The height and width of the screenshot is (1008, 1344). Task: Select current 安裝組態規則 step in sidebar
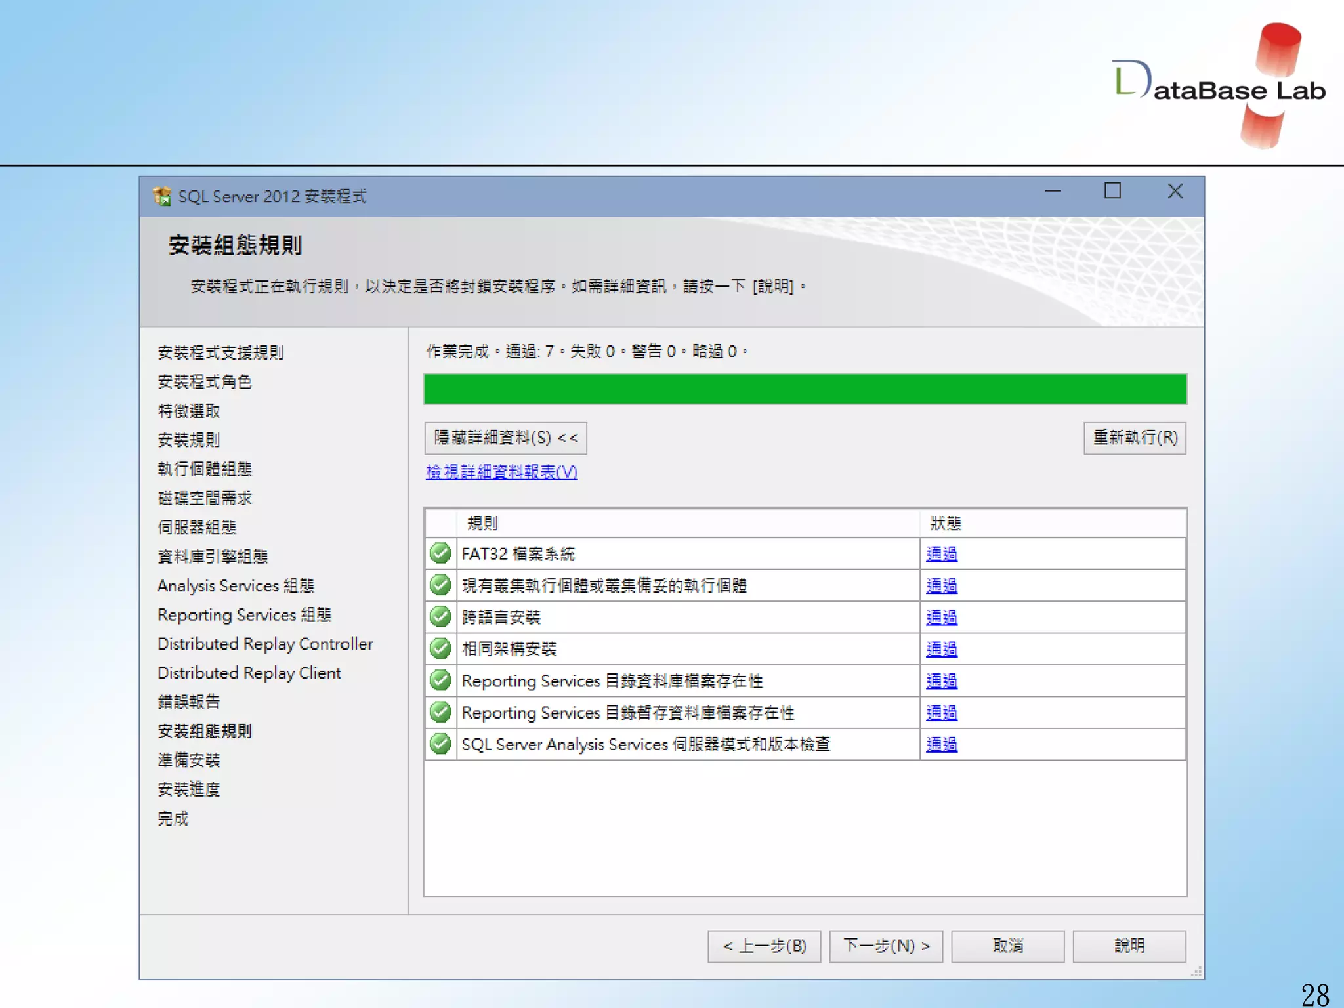[x=205, y=731]
